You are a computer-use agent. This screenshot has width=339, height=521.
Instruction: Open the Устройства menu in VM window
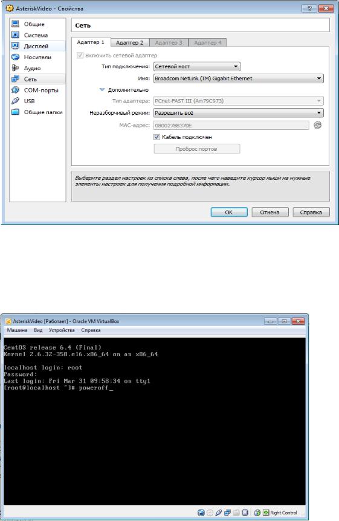coord(62,330)
